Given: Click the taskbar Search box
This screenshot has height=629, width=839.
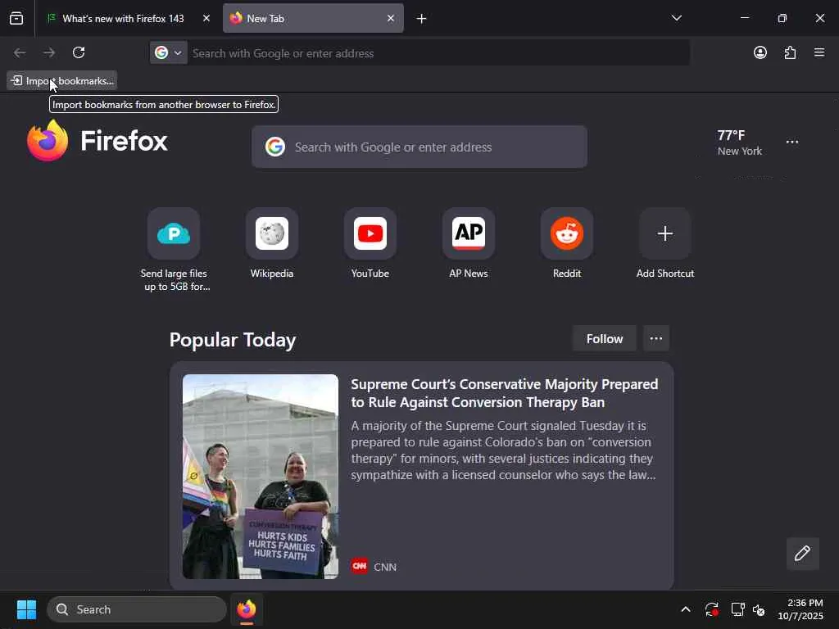Looking at the screenshot, I should point(137,609).
